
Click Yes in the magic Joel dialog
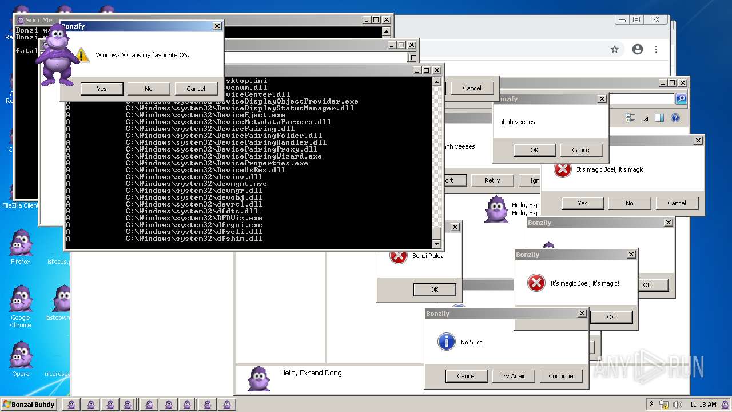tap(583, 203)
